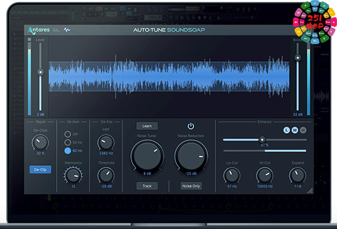Click the Hi-Cut knob
The height and width of the screenshot is (229, 337).
coord(265,175)
